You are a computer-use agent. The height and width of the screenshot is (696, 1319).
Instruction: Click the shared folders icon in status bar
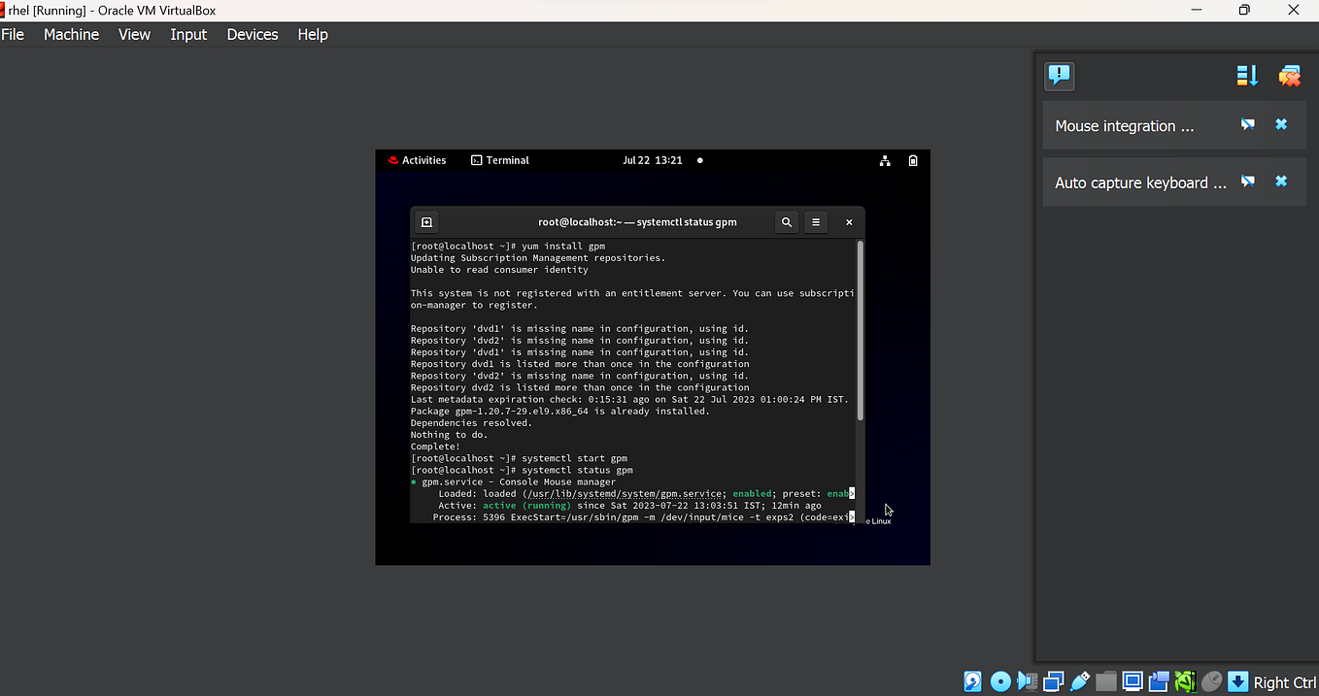point(1106,681)
